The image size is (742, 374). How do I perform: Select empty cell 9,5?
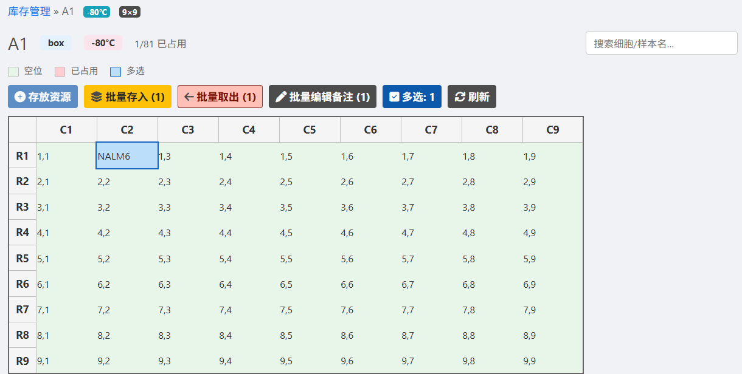pos(310,360)
